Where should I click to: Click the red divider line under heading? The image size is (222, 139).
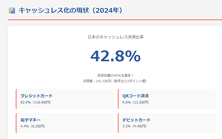click(x=115, y=20)
